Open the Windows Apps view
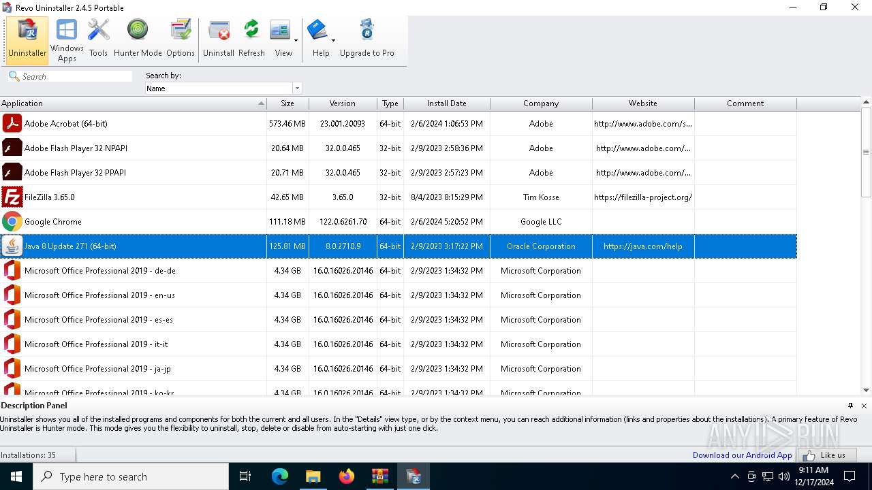Screen dimensions: 872x490 67,40
